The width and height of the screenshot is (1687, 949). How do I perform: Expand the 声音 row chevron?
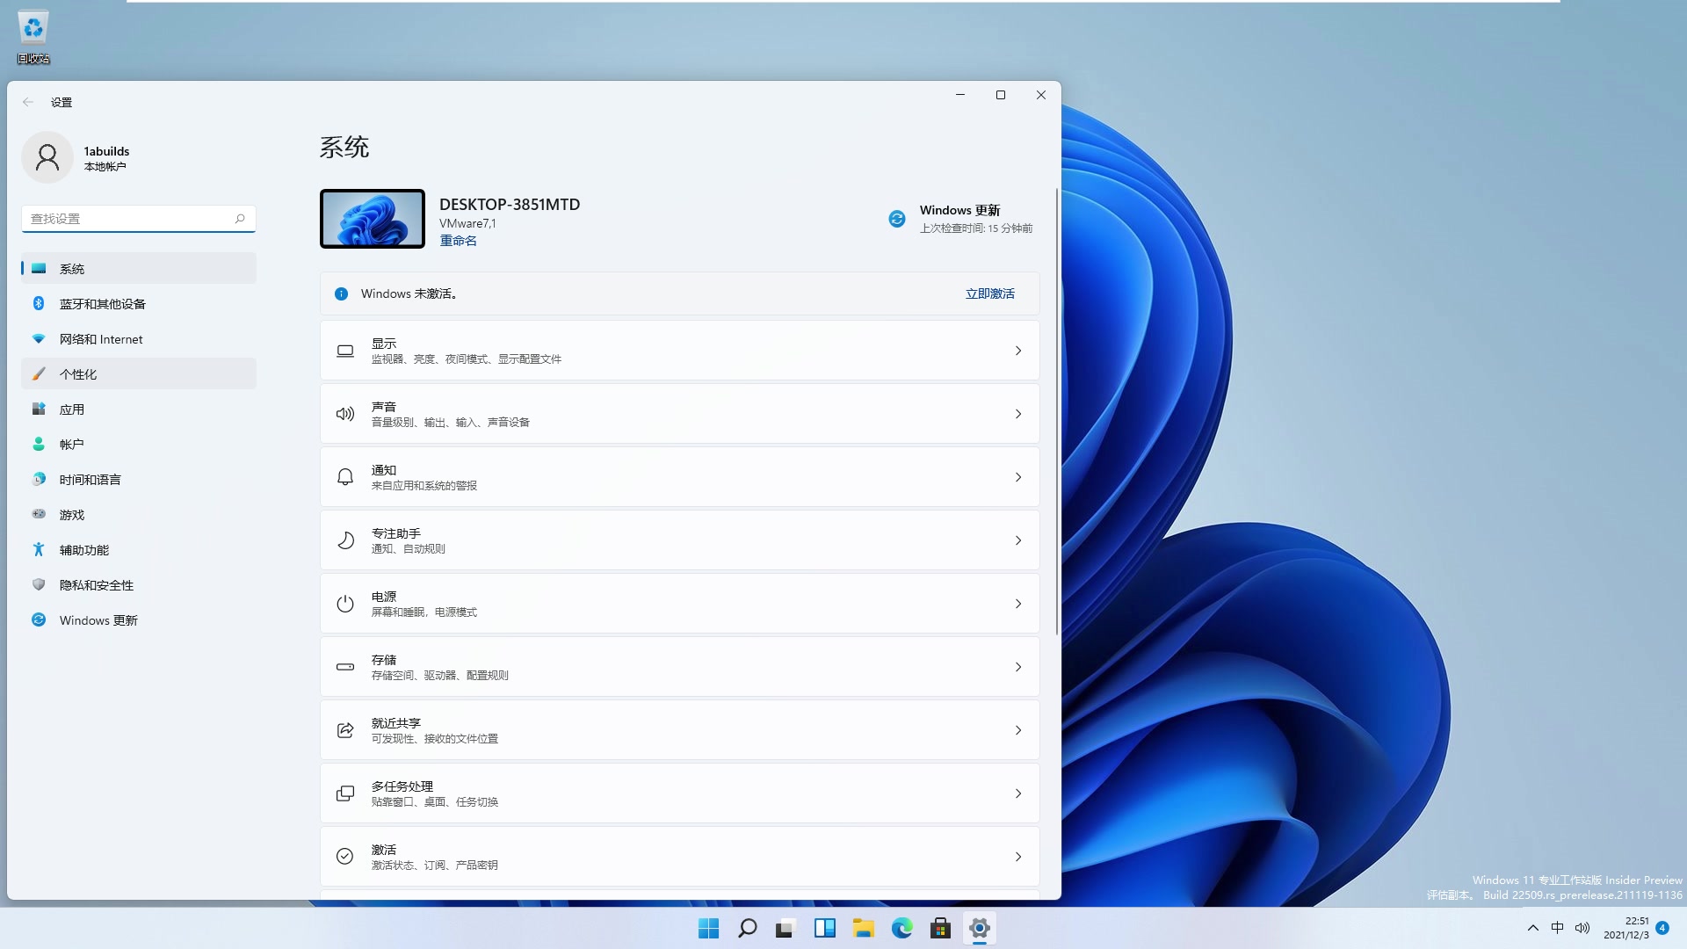tap(1018, 414)
